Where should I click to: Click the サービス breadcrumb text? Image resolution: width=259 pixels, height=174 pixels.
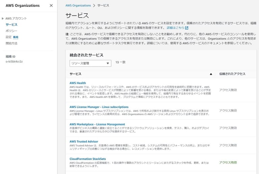tap(103, 5)
